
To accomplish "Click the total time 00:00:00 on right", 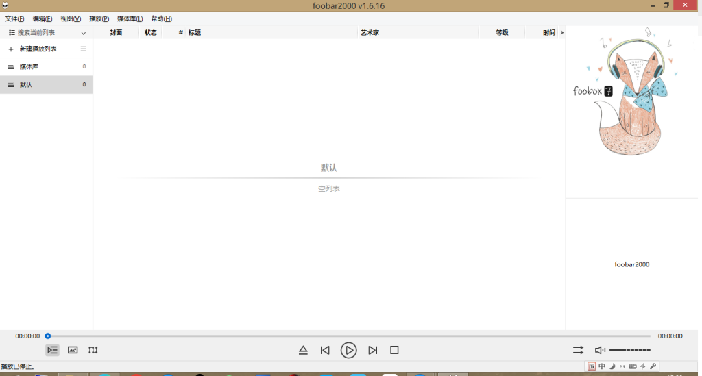I will pos(670,336).
